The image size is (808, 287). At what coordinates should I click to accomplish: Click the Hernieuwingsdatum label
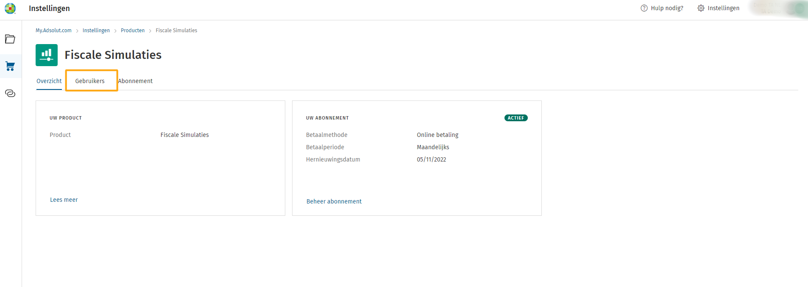pos(333,159)
